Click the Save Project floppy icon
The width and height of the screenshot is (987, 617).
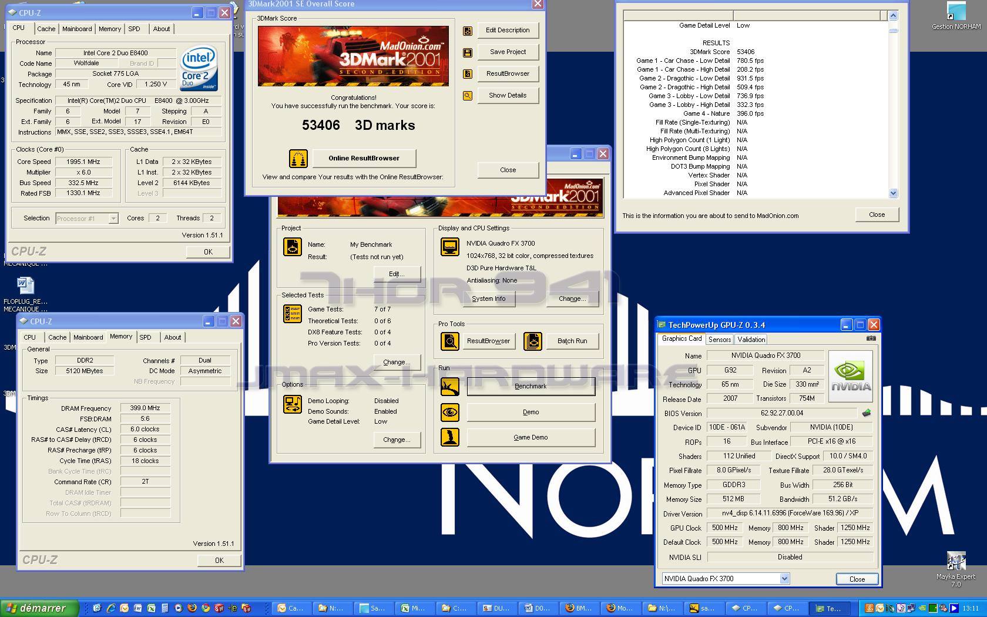coord(468,52)
